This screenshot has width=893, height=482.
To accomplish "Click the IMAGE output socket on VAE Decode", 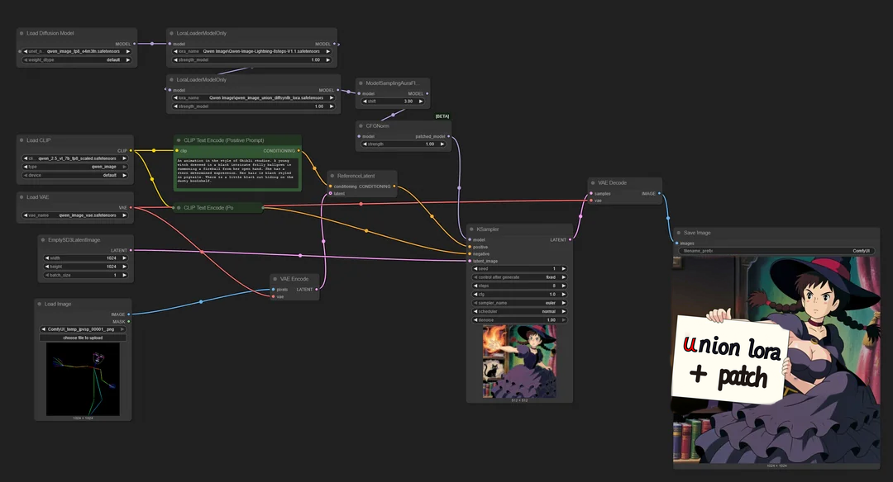I will 660,194.
